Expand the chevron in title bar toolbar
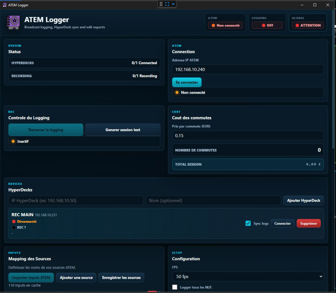Image resolution: width=336 pixels, height=293 pixels. [173, 4]
